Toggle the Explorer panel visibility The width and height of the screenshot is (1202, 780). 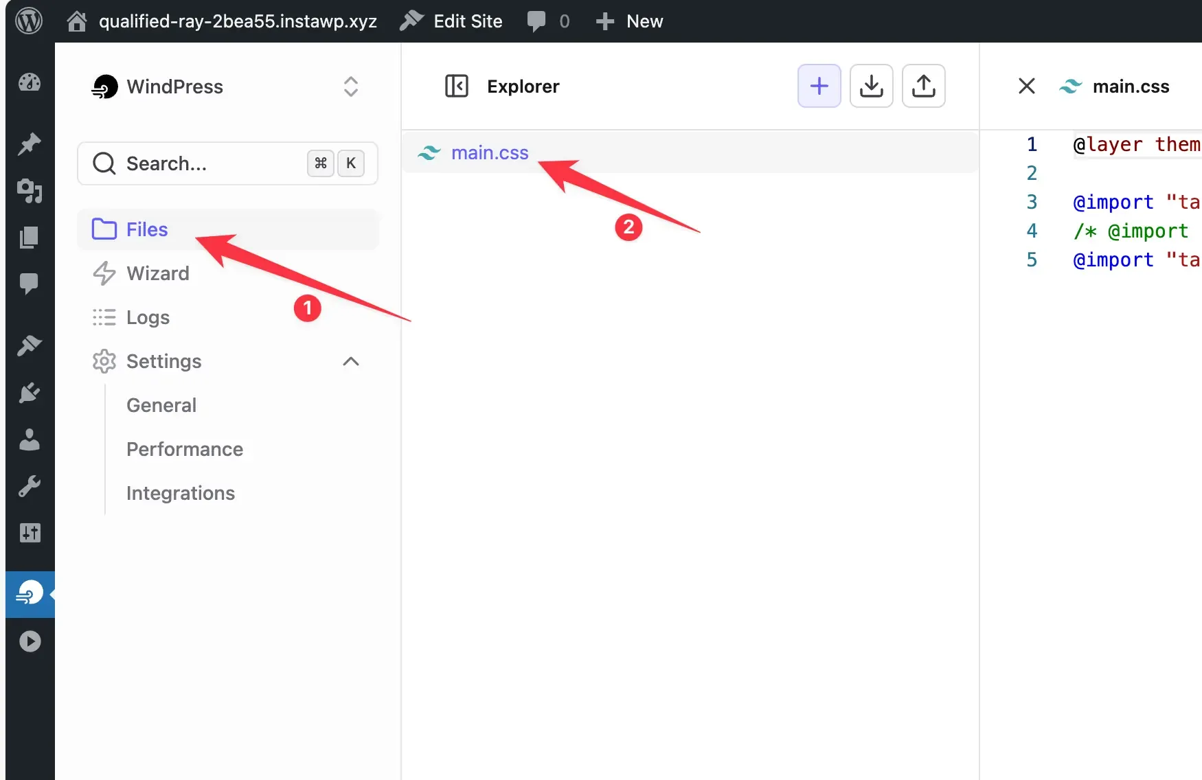tap(457, 86)
